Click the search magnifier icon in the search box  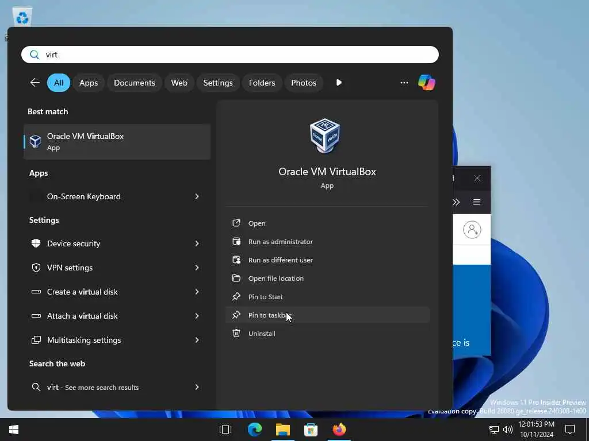point(34,55)
